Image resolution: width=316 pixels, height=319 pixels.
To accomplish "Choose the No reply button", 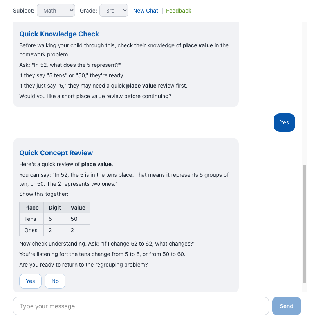I will click(x=55, y=281).
